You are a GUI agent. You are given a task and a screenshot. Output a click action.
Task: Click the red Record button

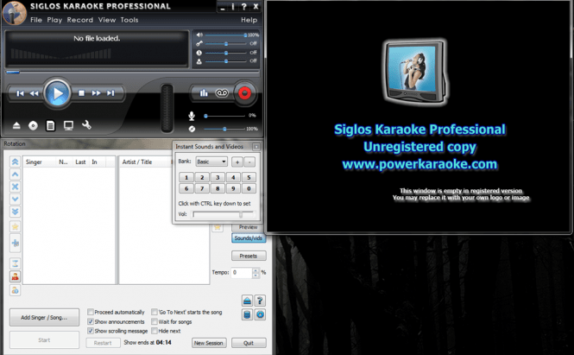pyautogui.click(x=244, y=93)
